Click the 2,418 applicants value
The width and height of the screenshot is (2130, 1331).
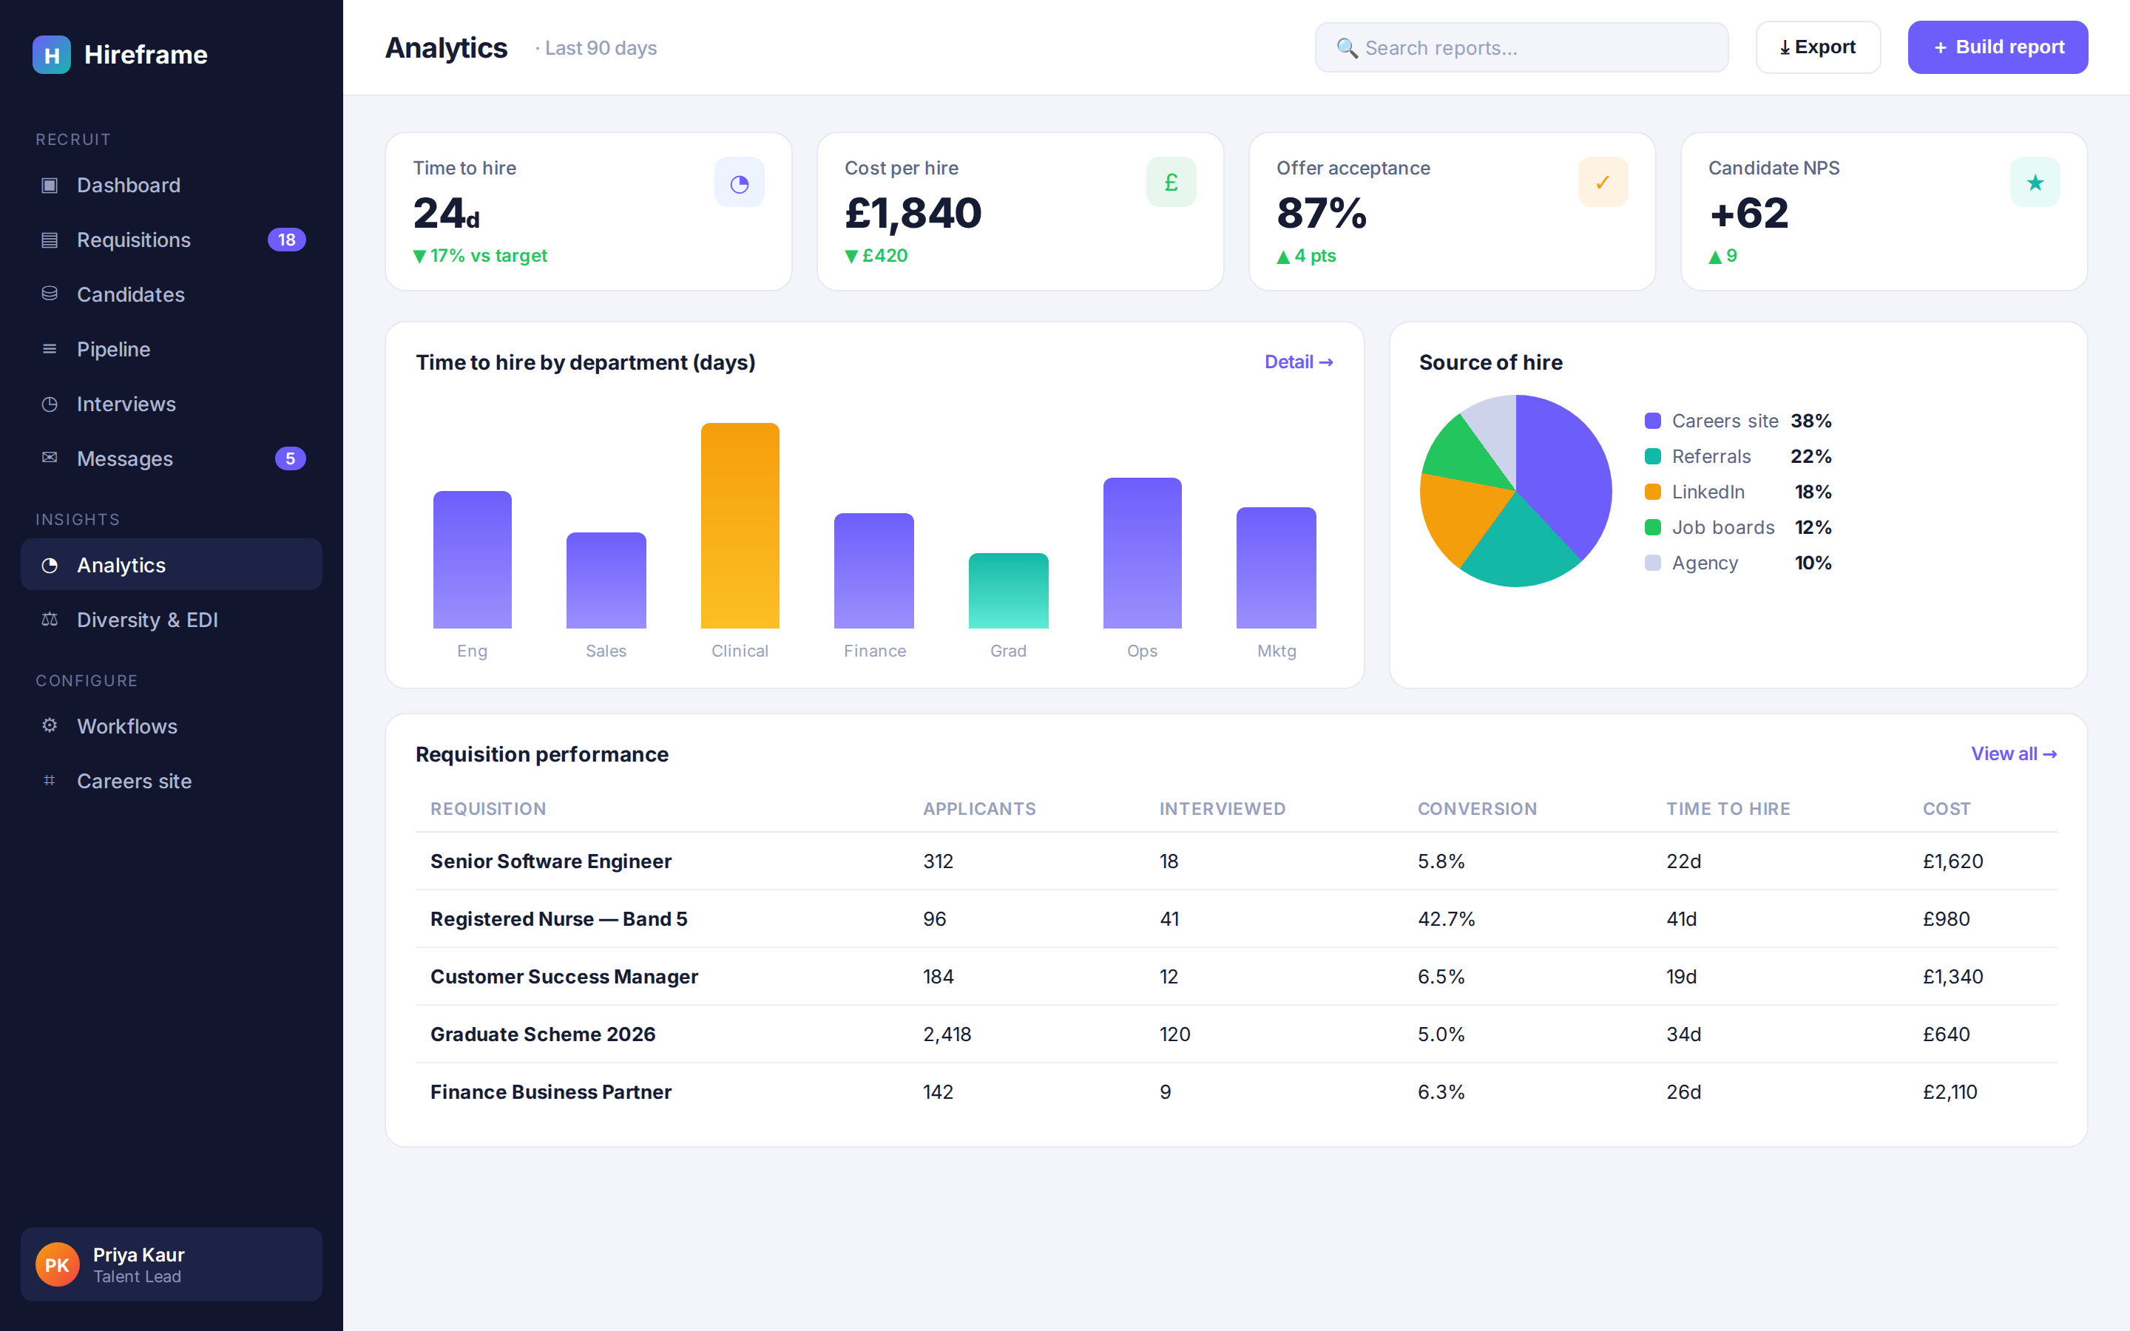point(947,1034)
